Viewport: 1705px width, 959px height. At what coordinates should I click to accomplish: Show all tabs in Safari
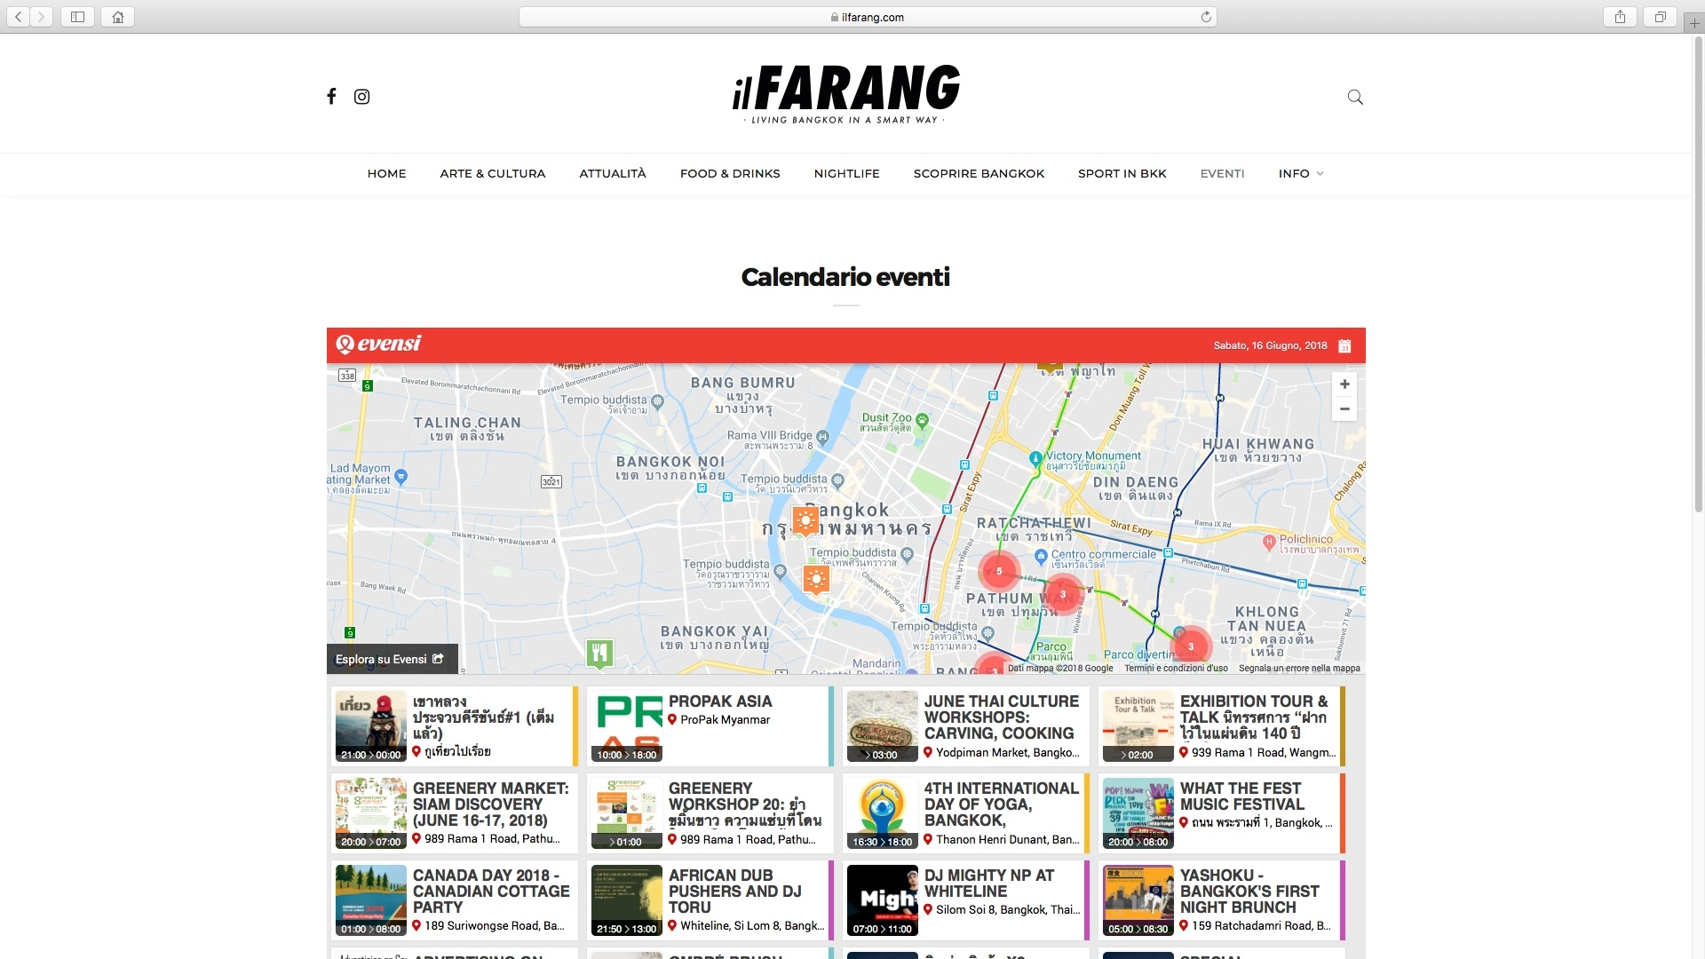coord(1660,17)
